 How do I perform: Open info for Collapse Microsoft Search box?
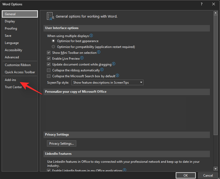pyautogui.click(x=117, y=75)
